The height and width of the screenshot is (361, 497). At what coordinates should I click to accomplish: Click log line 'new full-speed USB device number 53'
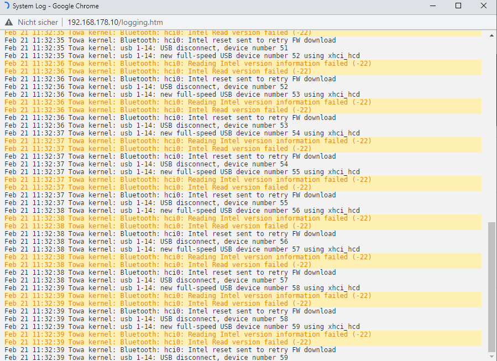pos(182,95)
